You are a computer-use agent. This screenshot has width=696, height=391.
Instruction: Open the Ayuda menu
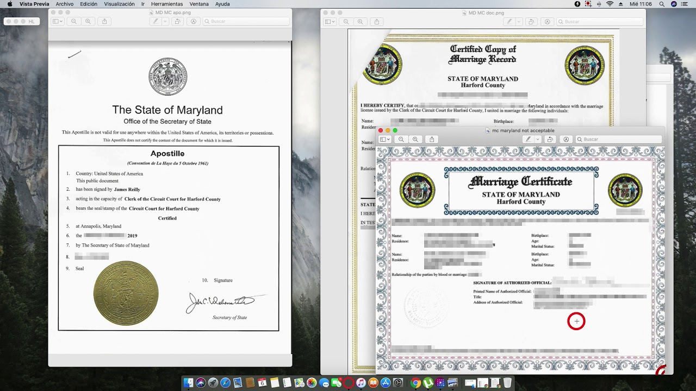tap(222, 4)
